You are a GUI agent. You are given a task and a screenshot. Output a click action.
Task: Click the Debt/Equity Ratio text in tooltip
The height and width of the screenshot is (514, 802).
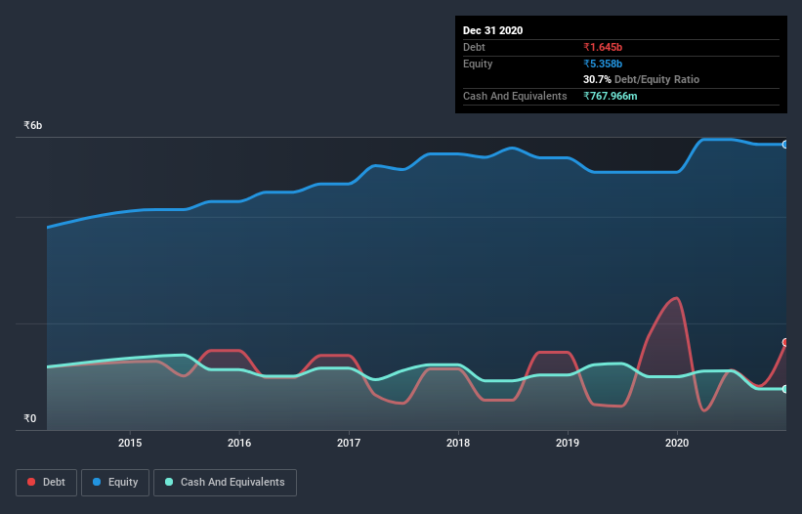click(x=656, y=79)
